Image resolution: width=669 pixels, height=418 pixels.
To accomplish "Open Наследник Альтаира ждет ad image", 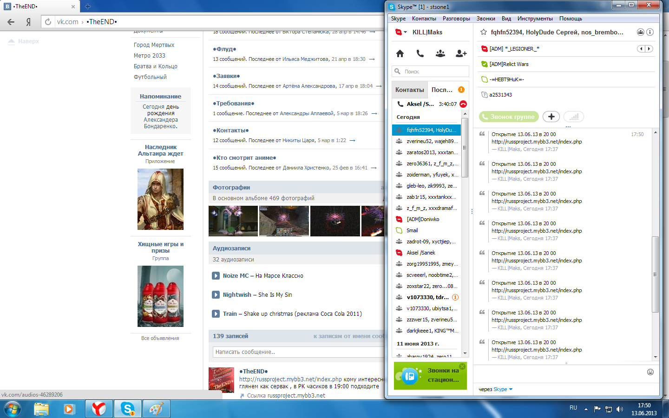I will point(160,199).
